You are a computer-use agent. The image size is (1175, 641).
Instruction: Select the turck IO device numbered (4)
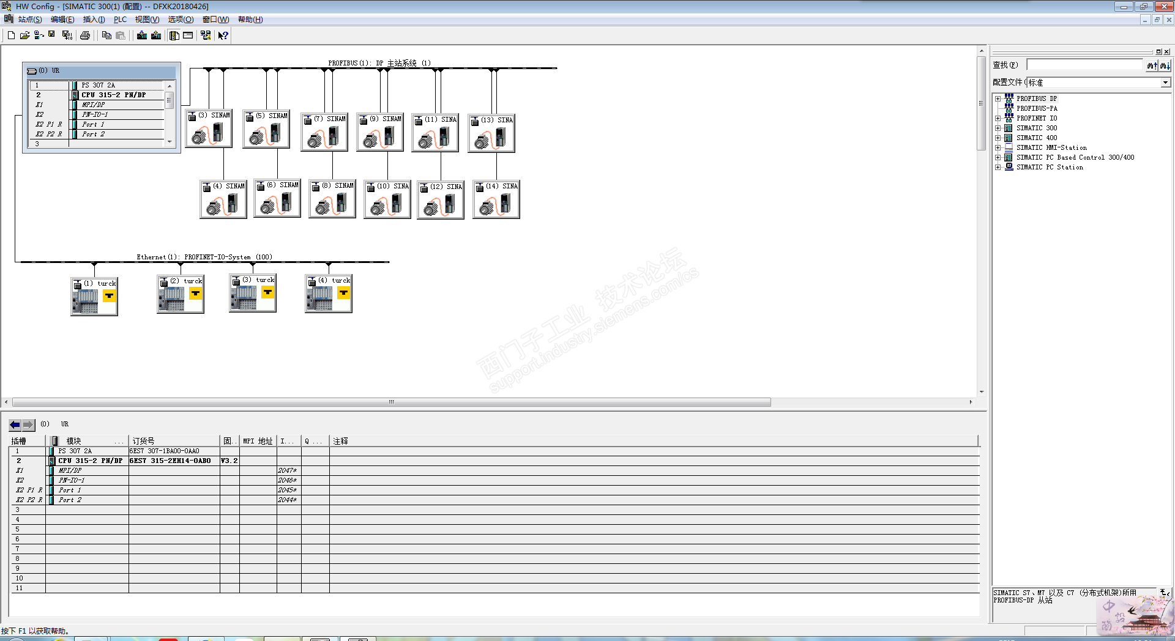(329, 294)
